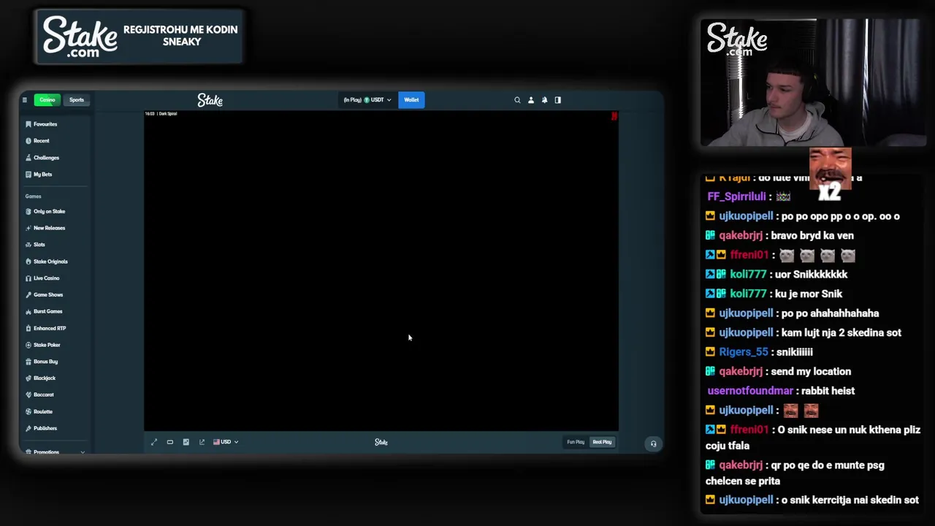Click the Challenges icon in sidebar

(x=28, y=158)
